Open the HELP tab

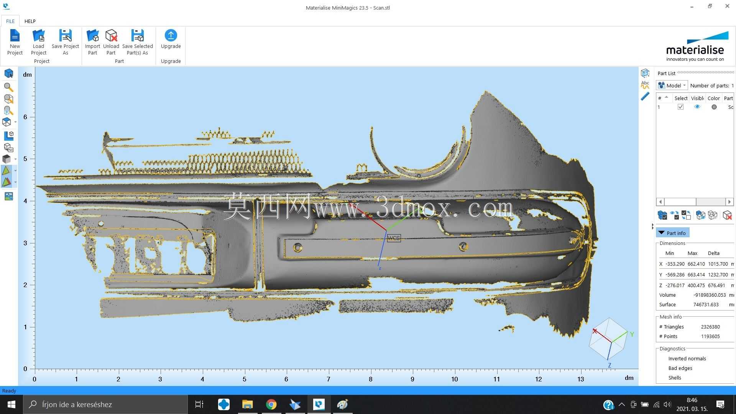tap(30, 21)
